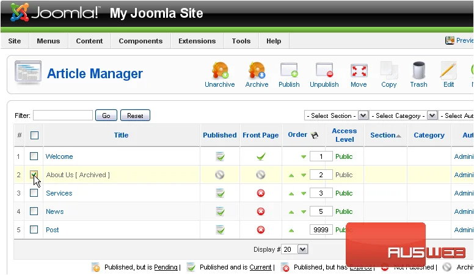Viewport: 474px width, 275px height.
Task: Click the Reset filter button
Action: [x=135, y=116]
